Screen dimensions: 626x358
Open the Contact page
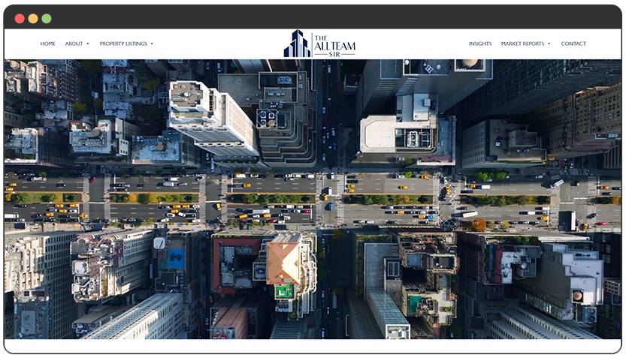(573, 44)
